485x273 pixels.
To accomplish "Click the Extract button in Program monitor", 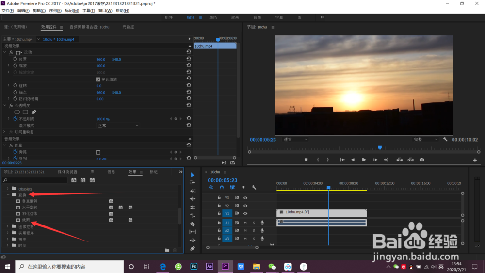I will [411, 160].
